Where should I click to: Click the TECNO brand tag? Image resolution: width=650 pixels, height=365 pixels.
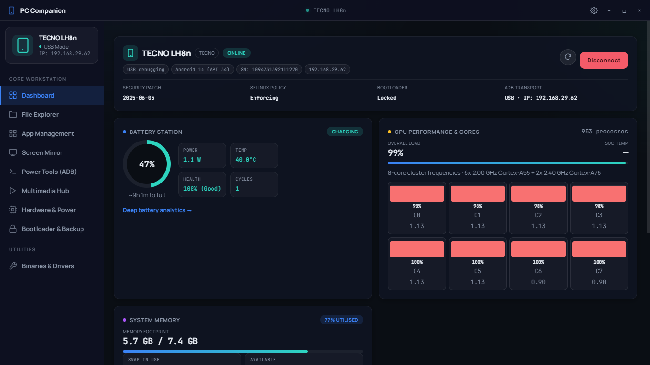pyautogui.click(x=207, y=53)
